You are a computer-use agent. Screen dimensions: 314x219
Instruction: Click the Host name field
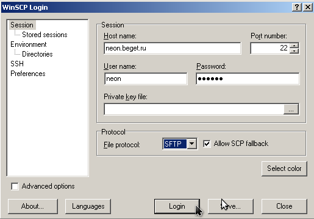pos(173,48)
